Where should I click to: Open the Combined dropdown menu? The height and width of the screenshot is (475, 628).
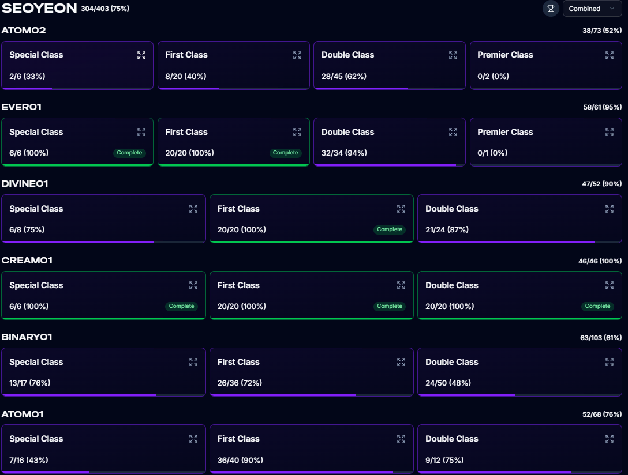(592, 9)
